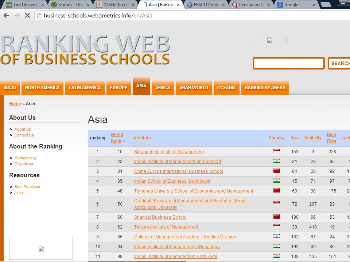Click the orange SEARCH button
The height and width of the screenshot is (262, 350).
click(339, 63)
